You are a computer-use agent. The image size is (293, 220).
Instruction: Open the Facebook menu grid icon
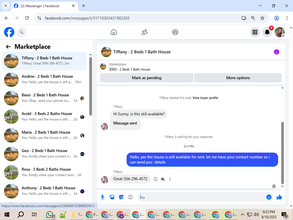tap(255, 32)
